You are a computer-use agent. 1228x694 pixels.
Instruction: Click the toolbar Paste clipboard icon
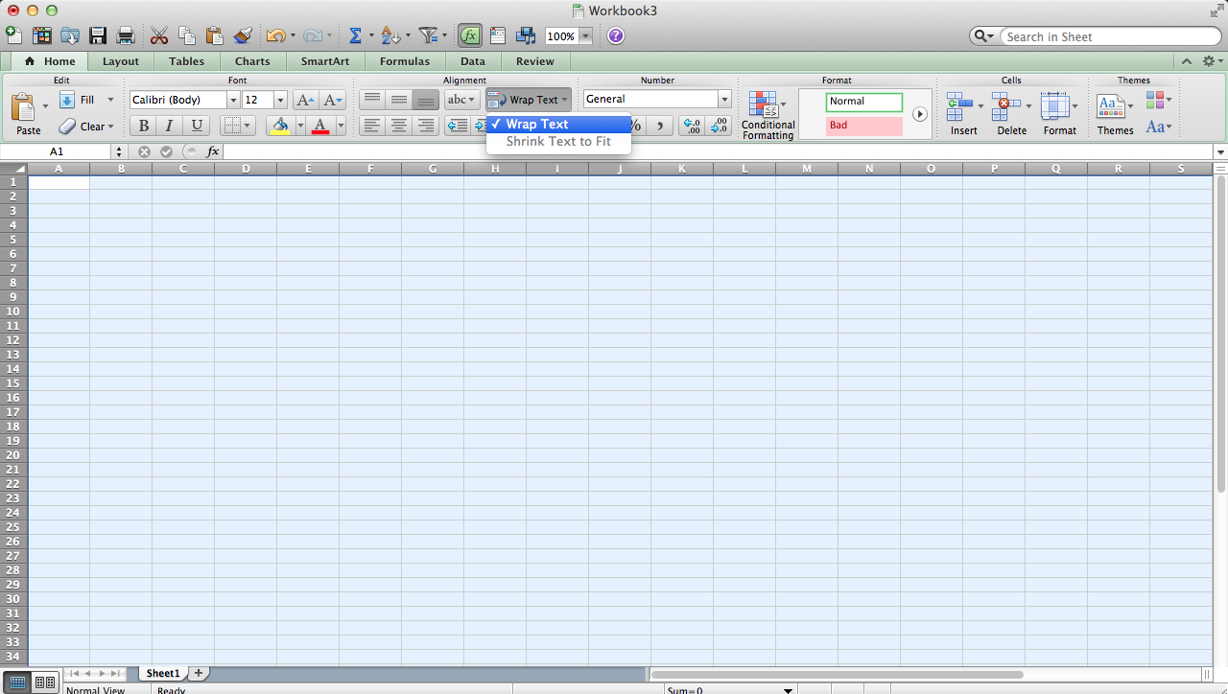(215, 35)
